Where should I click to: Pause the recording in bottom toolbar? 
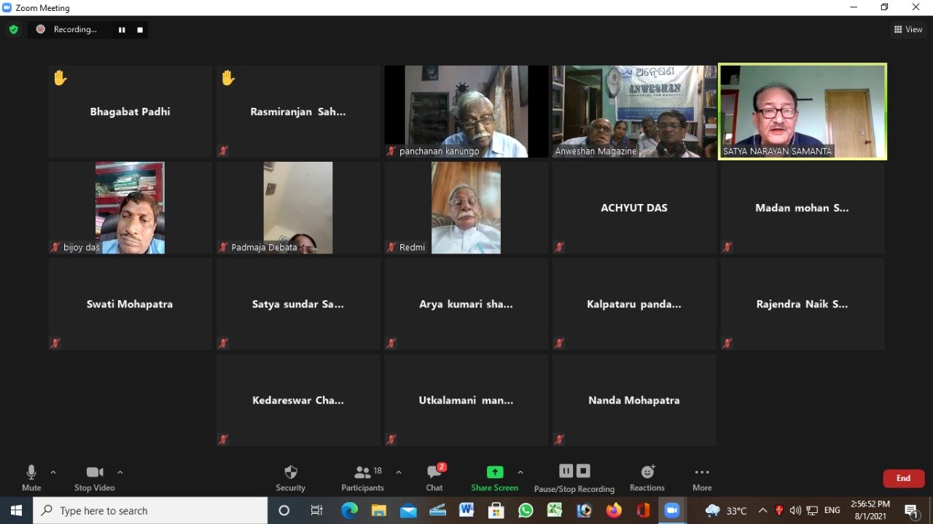tap(566, 471)
